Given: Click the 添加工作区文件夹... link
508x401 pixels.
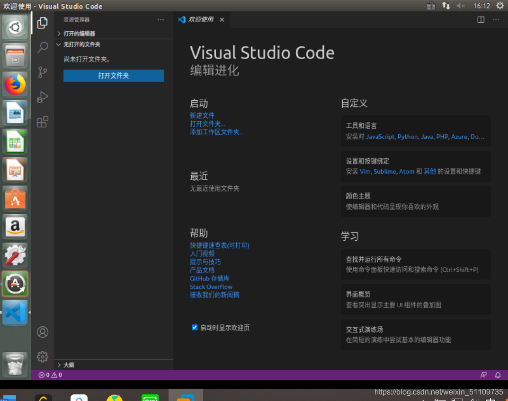Looking at the screenshot, I should pos(217,132).
